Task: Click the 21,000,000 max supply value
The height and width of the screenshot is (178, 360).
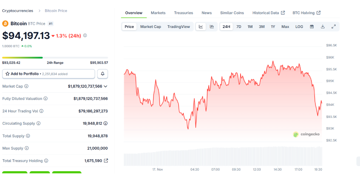Action: (x=97, y=148)
